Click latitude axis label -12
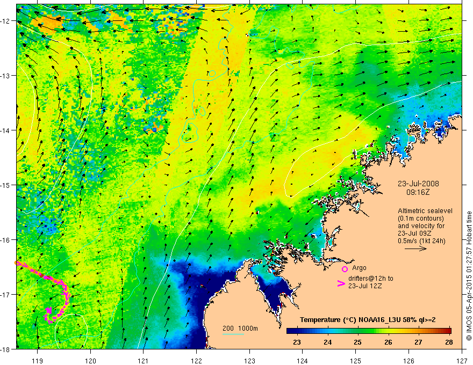 coord(5,21)
